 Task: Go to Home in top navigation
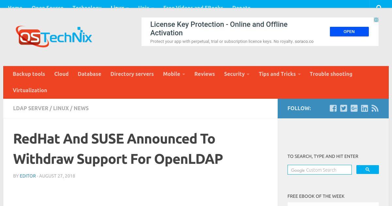pos(15,7)
